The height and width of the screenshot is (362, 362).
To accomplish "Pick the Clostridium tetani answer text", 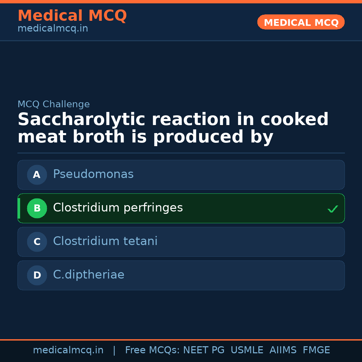I will click(105, 241).
